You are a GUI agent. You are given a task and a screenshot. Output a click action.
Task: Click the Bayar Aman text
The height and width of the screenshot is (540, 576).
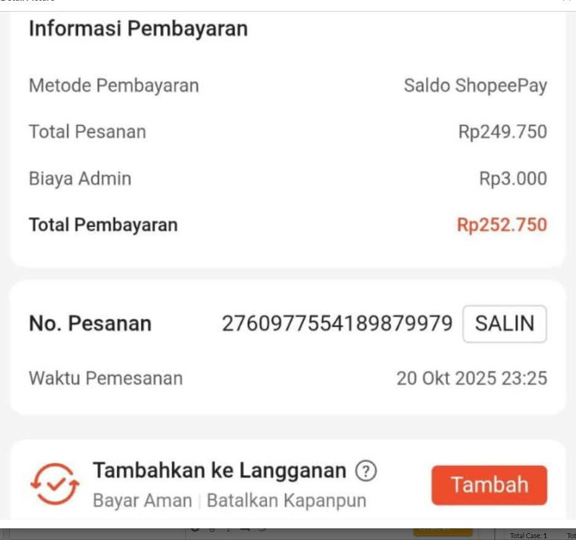(x=142, y=501)
